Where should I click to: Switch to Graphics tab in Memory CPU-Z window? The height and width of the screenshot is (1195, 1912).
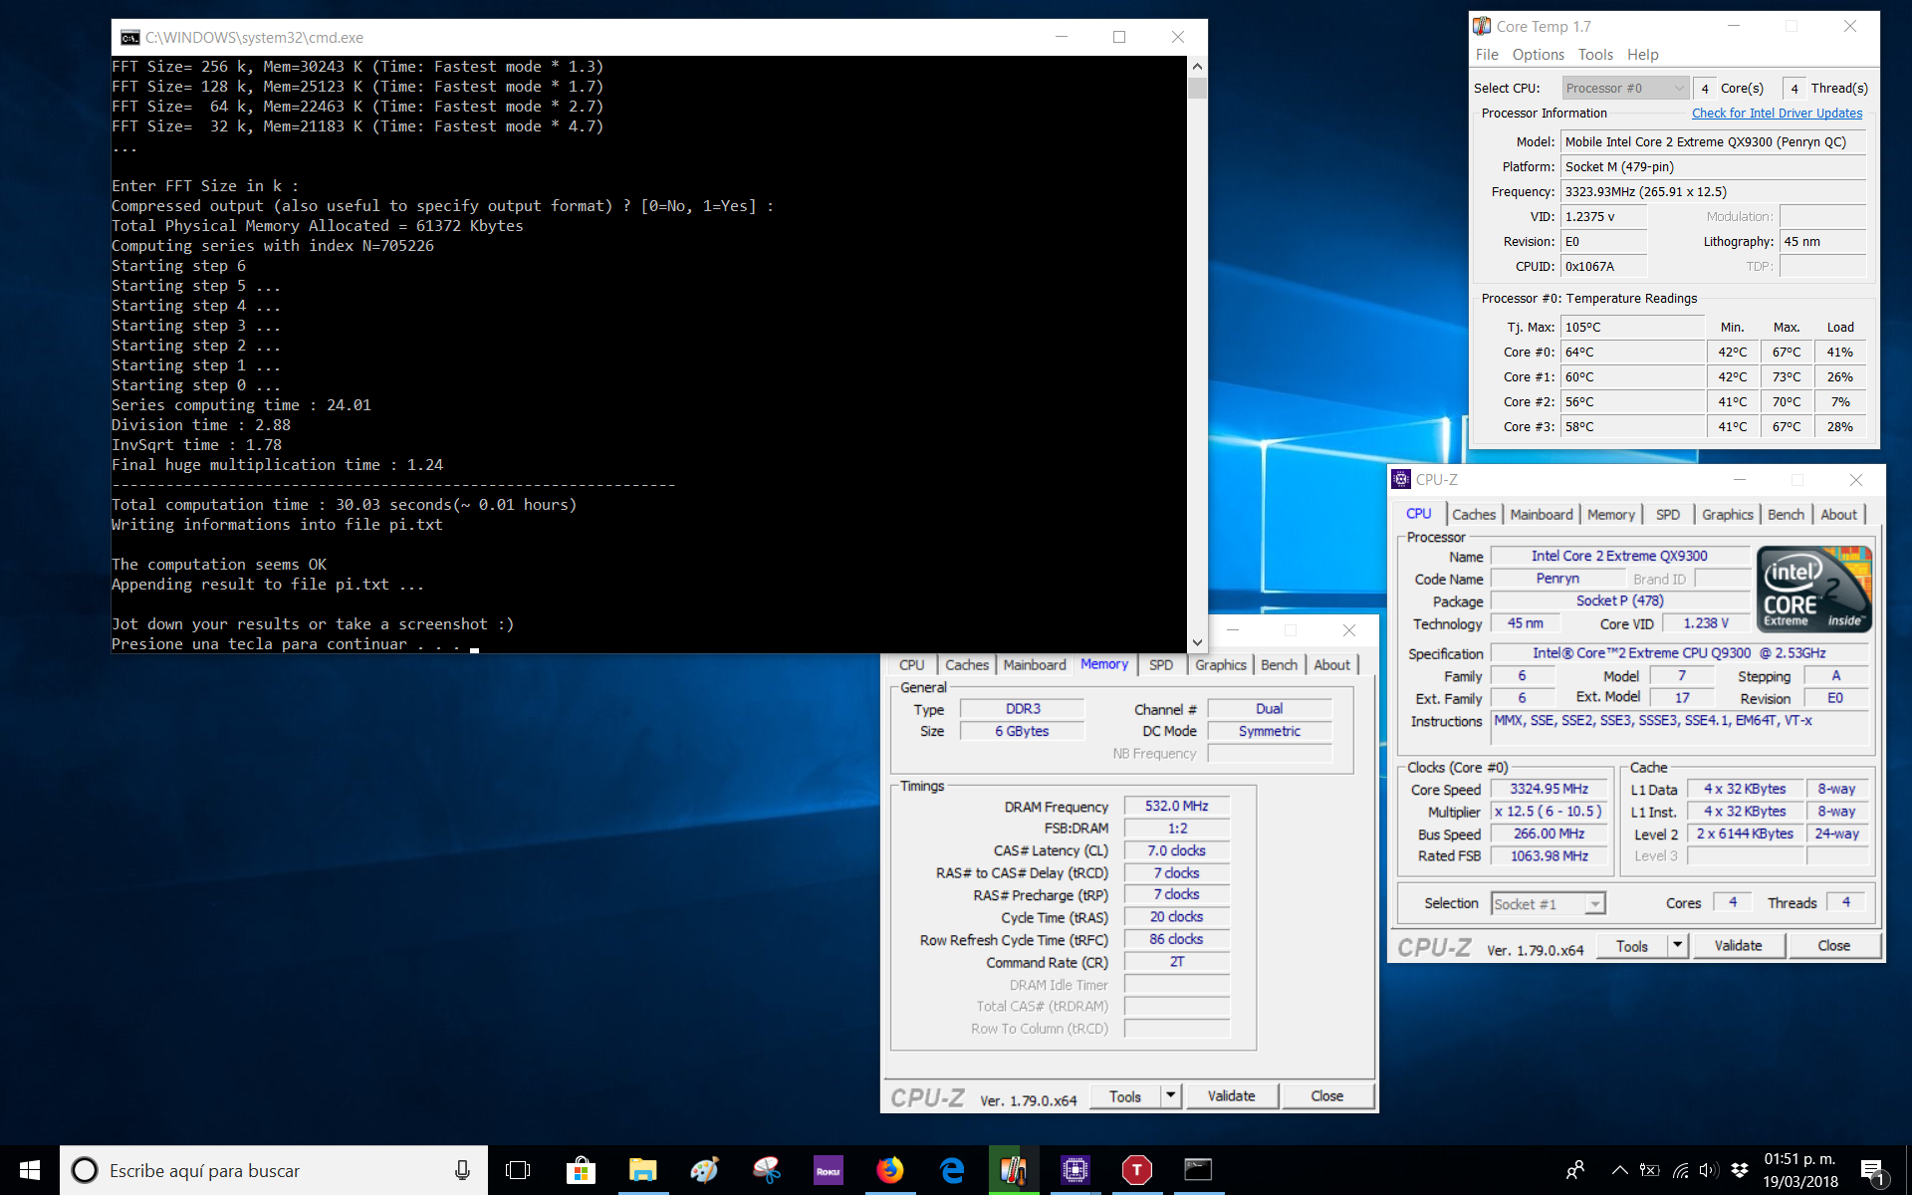pos(1221,664)
